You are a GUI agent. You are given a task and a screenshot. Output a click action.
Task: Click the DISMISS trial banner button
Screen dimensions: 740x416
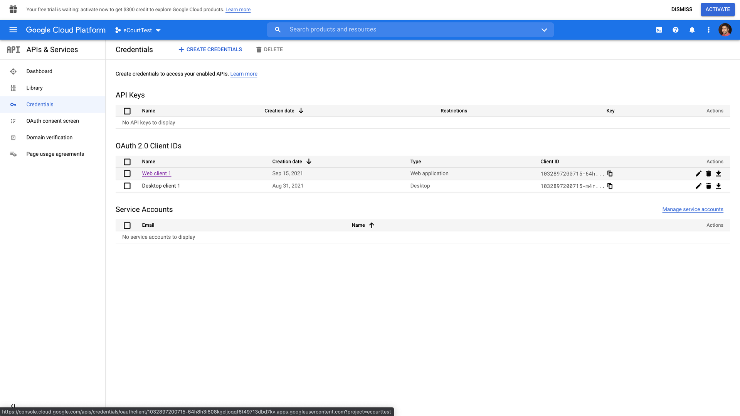[681, 9]
